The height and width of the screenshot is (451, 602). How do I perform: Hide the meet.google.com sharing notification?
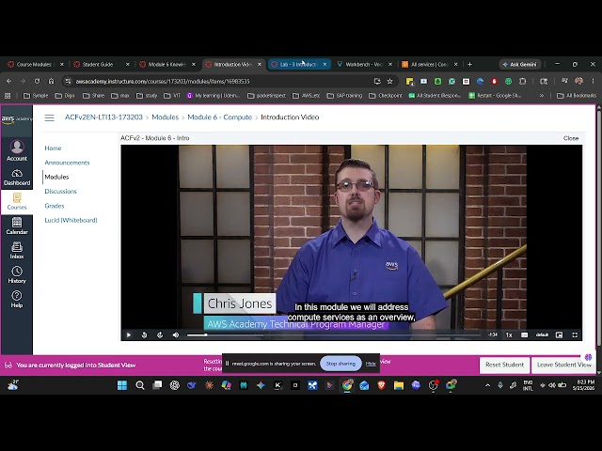pos(371,364)
